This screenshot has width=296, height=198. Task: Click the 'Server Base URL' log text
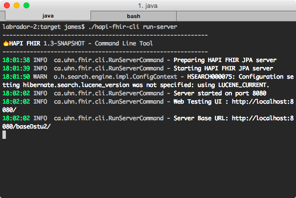pos(201,118)
